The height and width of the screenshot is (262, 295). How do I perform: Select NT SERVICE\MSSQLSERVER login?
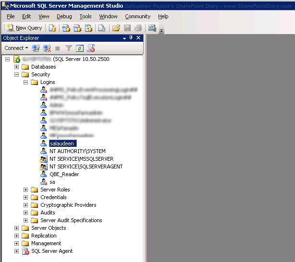click(x=82, y=159)
